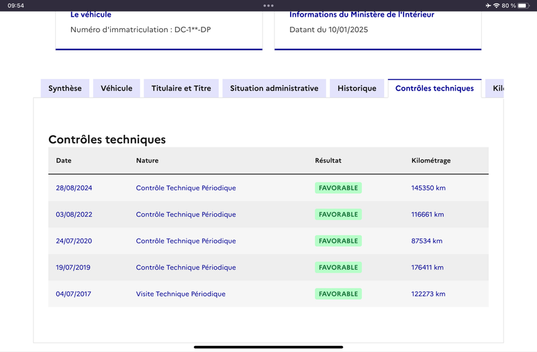Click the 87534 km mileage entry
537x352 pixels.
(427, 241)
